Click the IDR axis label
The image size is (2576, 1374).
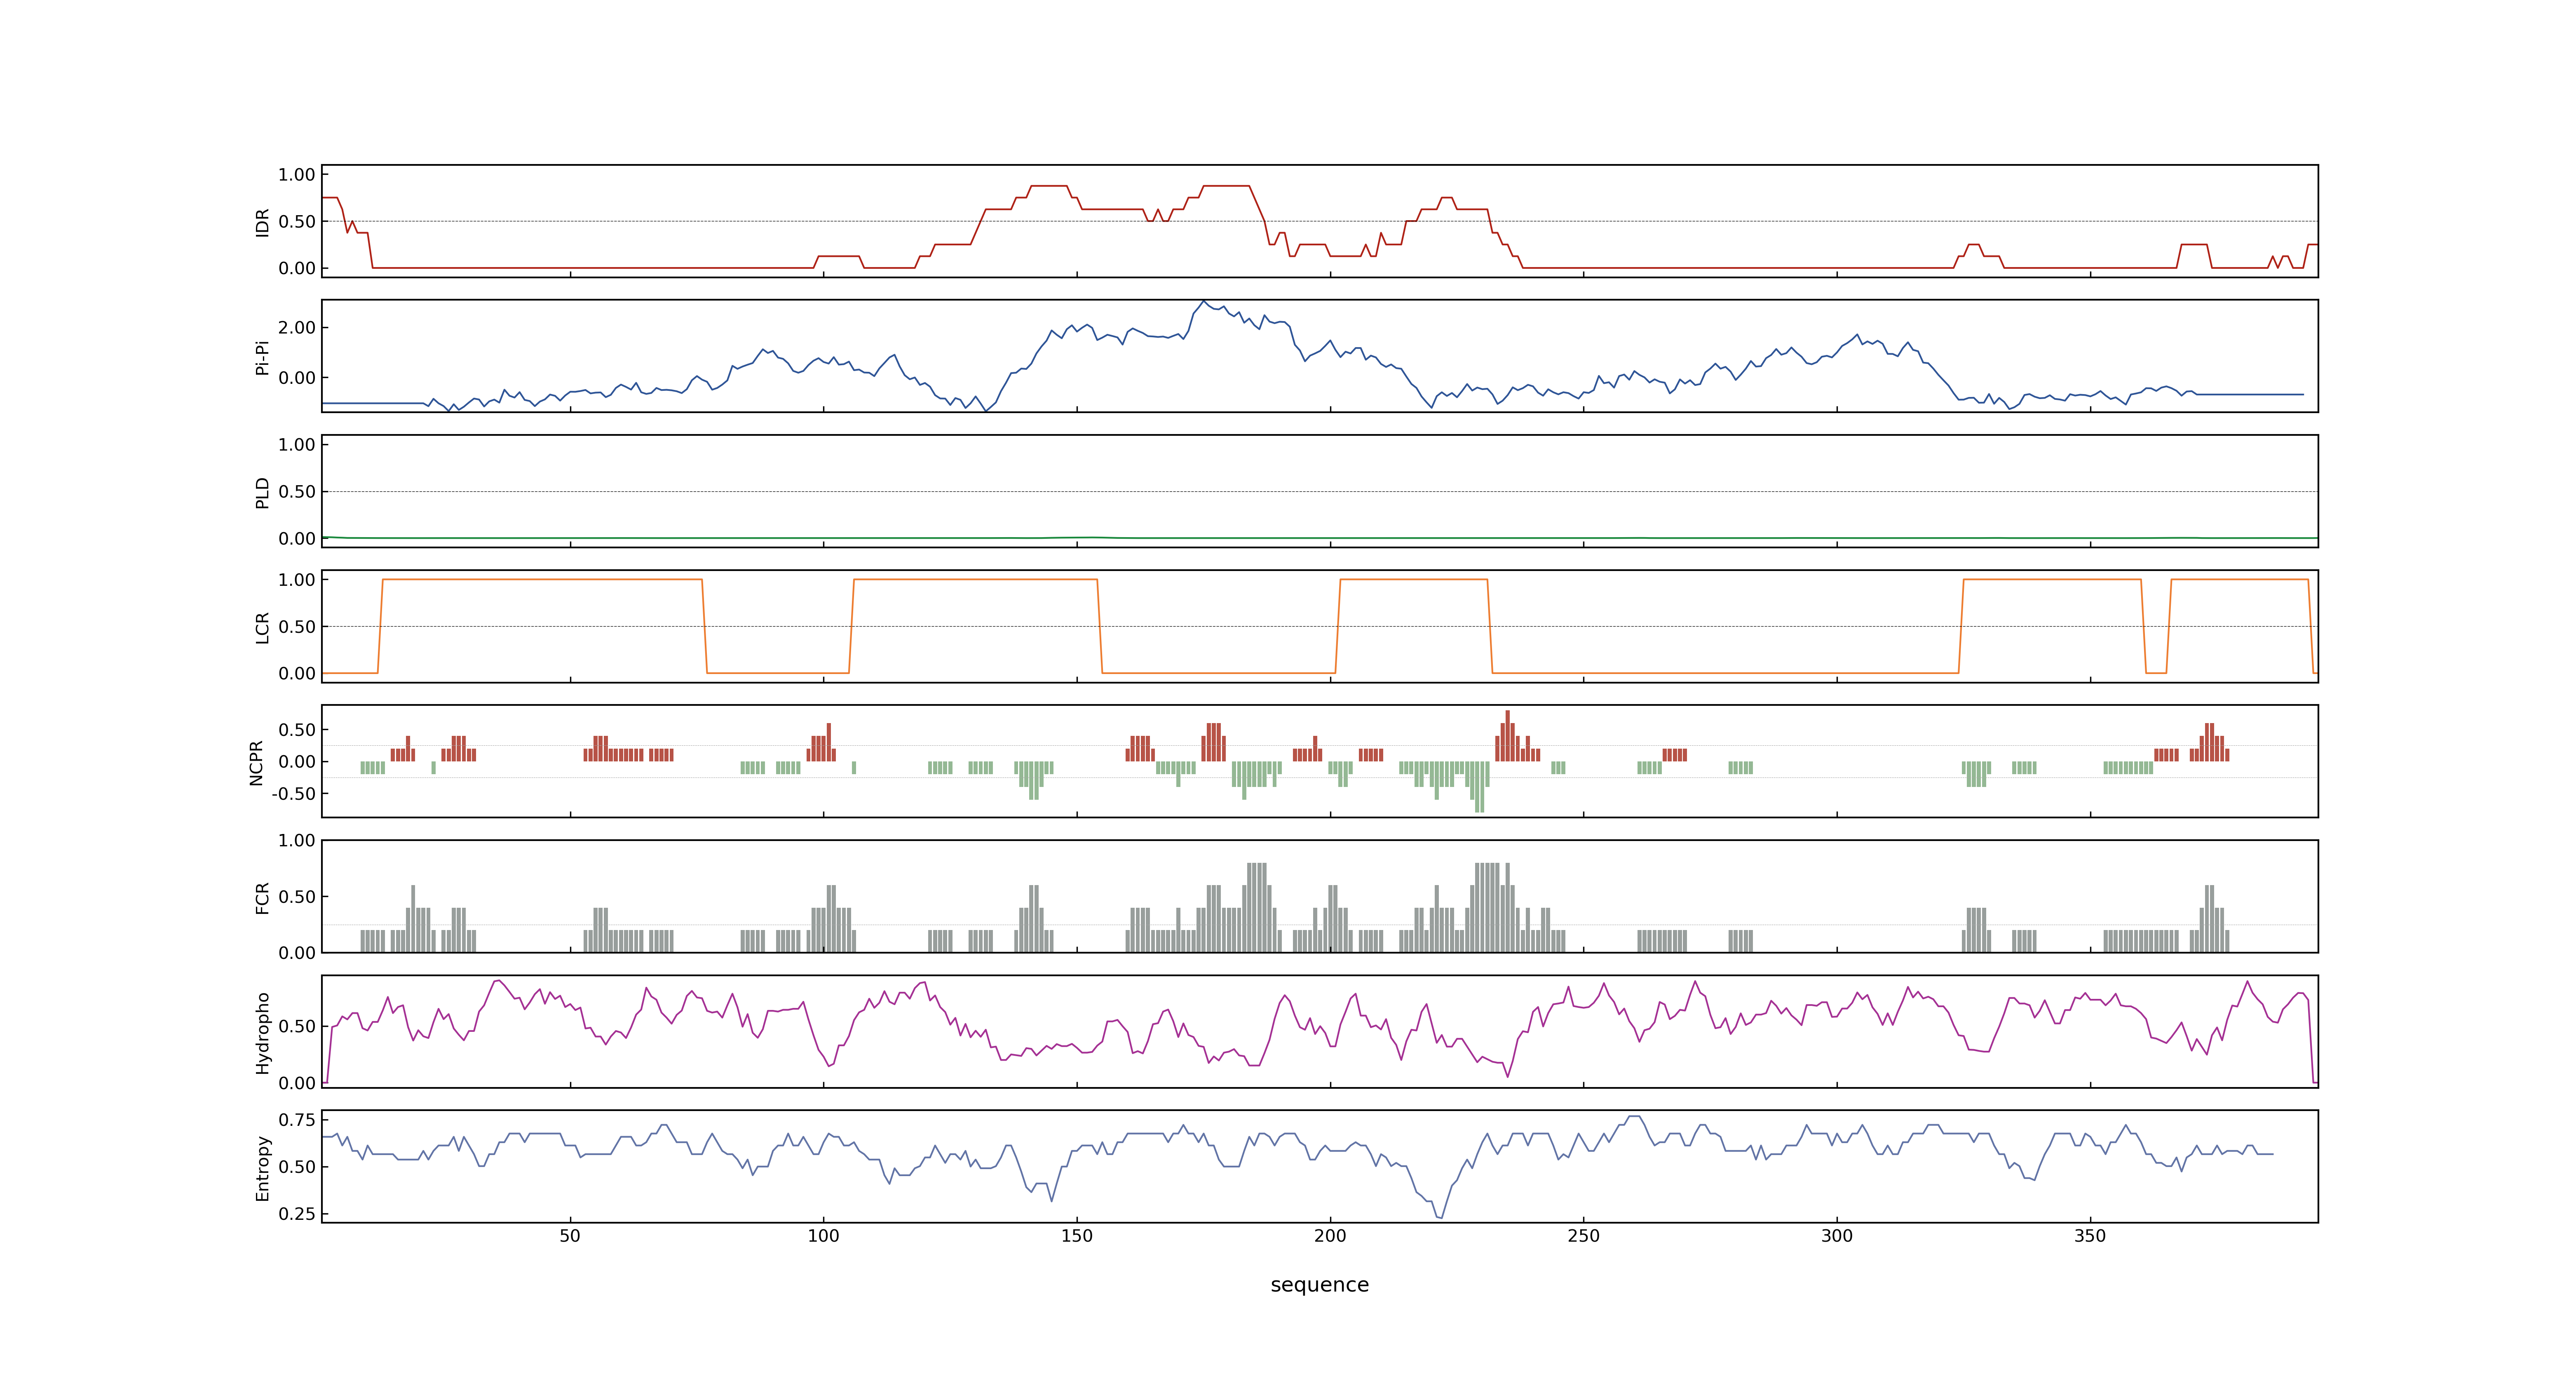pos(263,222)
